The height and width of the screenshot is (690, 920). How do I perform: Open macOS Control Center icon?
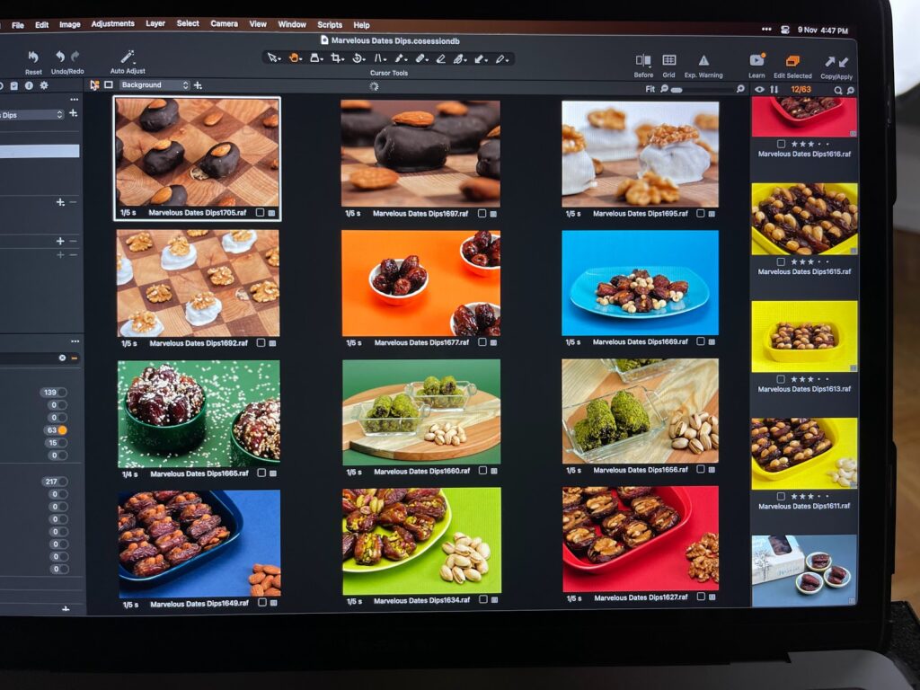[x=784, y=30]
